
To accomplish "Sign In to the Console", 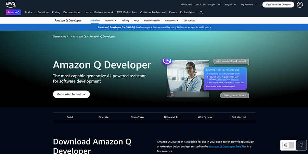I will [x=278, y=4].
